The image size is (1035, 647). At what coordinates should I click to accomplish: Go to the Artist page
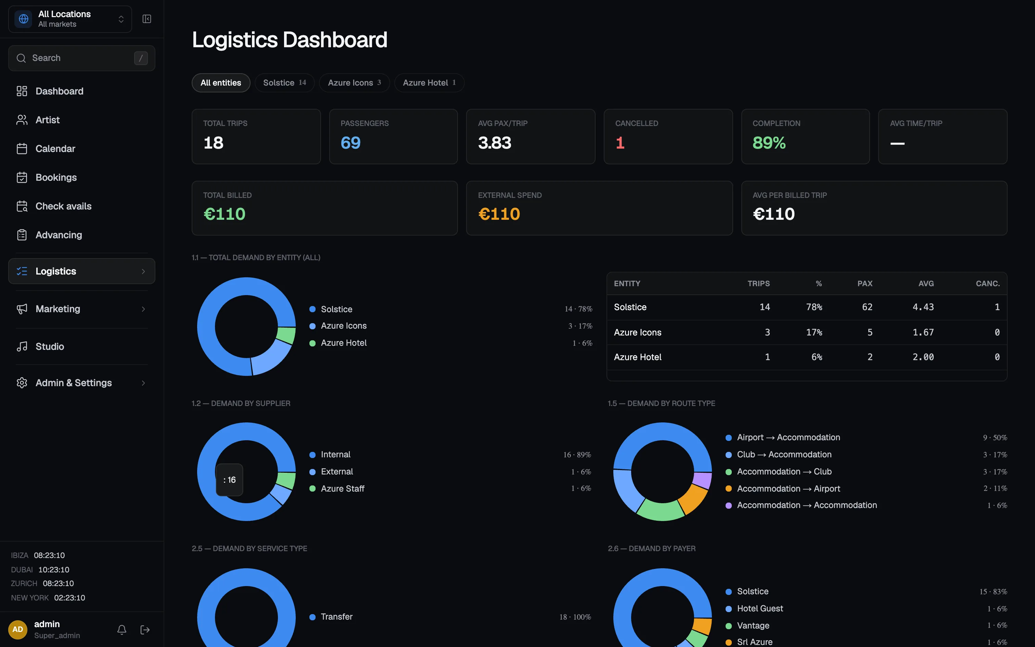click(x=82, y=120)
